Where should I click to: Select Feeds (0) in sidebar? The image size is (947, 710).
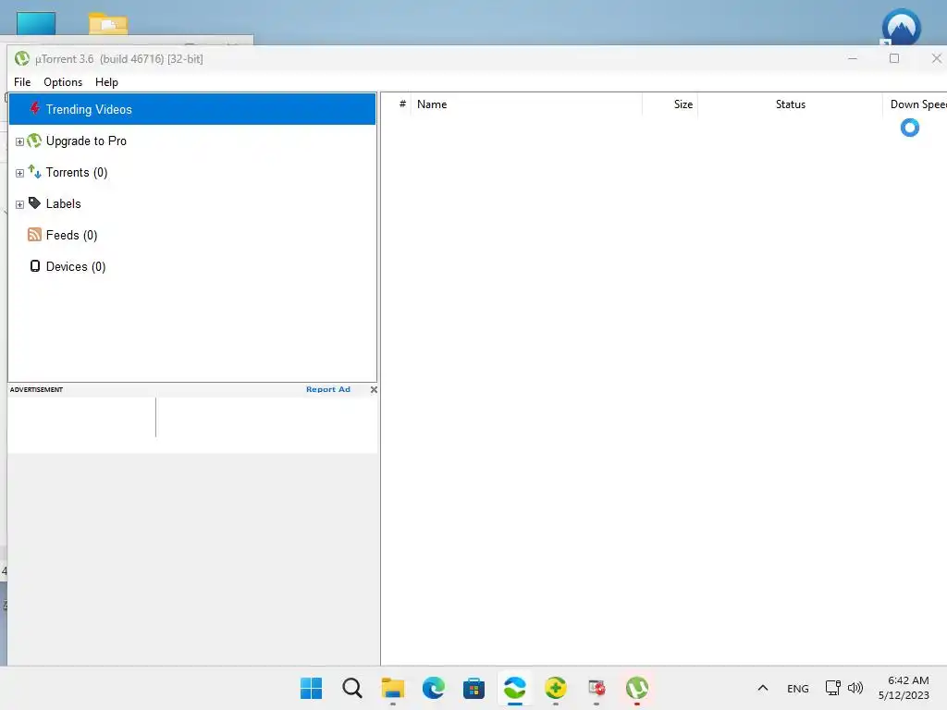(x=72, y=235)
